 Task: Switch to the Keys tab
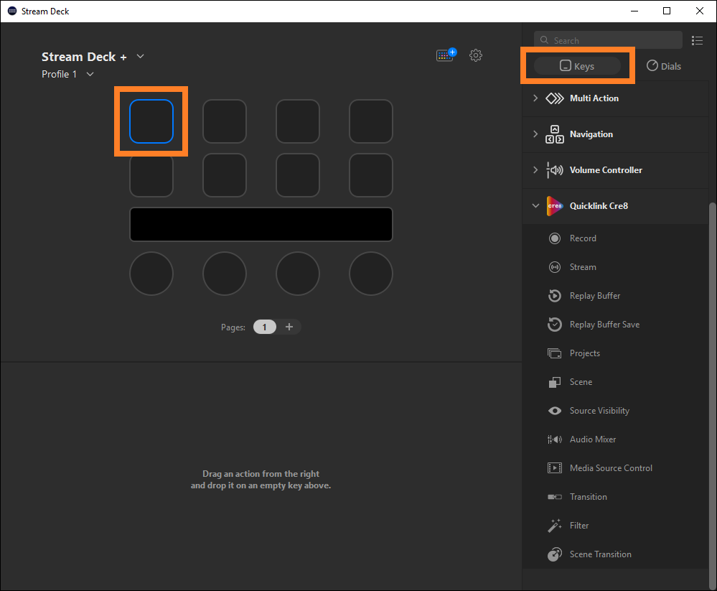pyautogui.click(x=577, y=66)
